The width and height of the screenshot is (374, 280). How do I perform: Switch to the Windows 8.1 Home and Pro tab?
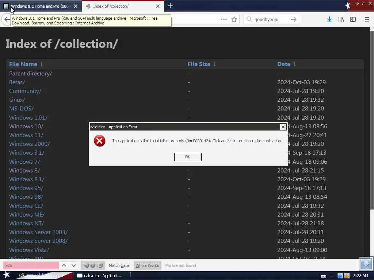(41, 6)
